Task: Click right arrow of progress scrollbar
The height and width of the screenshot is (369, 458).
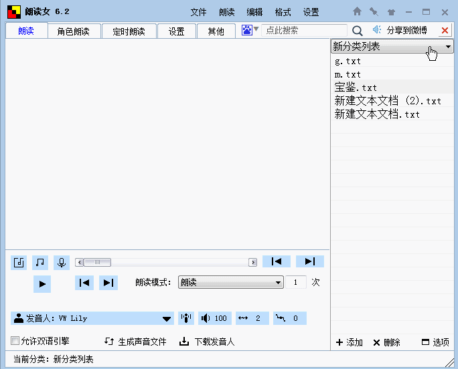Action: pos(252,262)
